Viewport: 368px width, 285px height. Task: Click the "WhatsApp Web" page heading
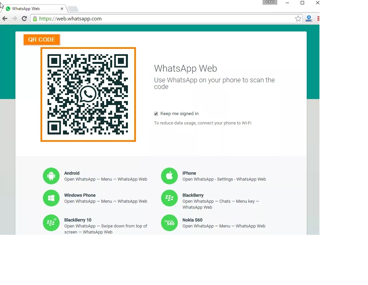186,69
